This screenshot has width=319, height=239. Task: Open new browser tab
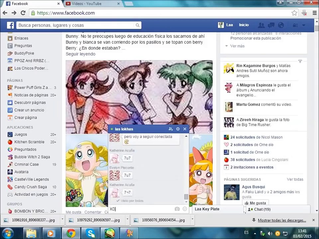click(129, 4)
